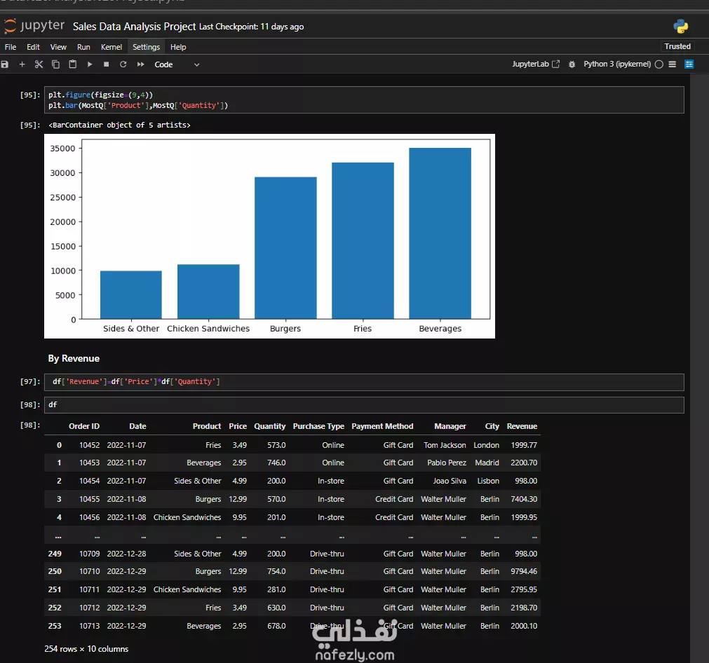
Task: Click quantity value 746.0
Action: [x=276, y=463]
